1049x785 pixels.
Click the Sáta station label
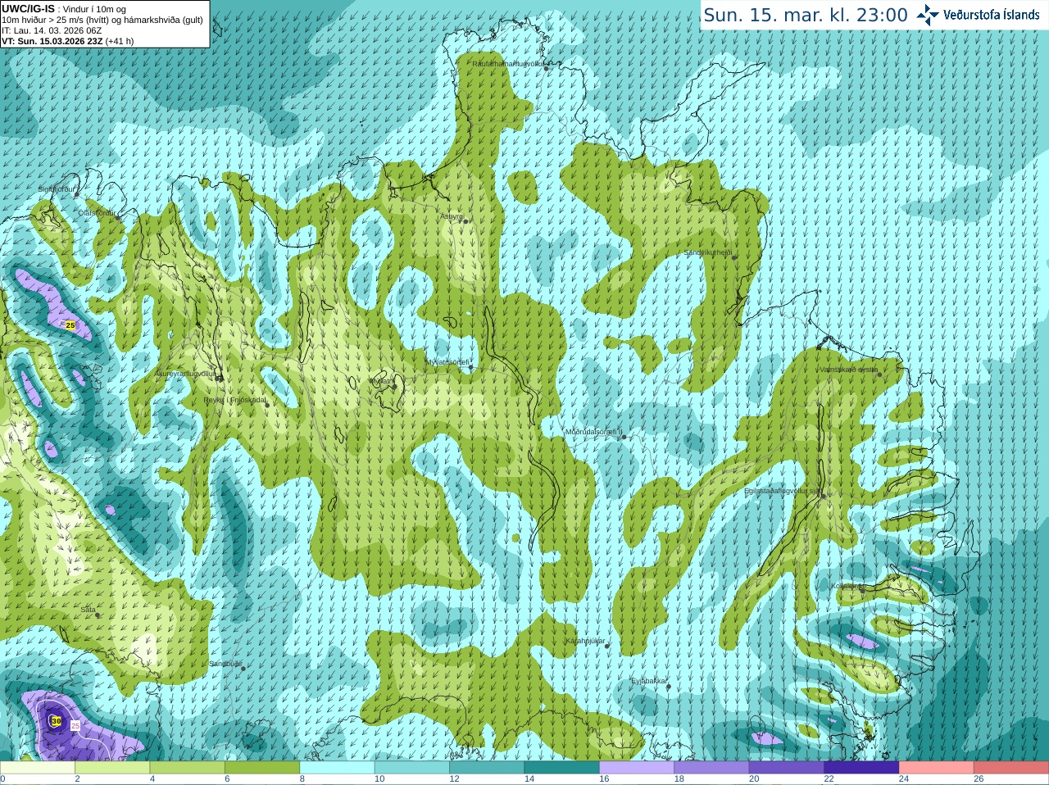coord(88,610)
